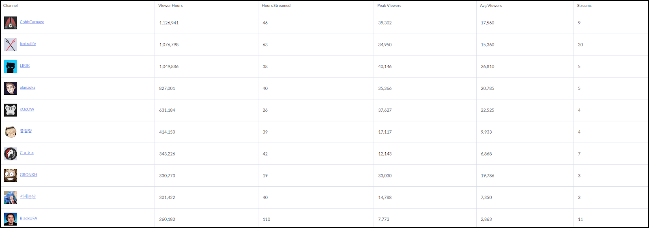This screenshot has width=649, height=228.
Task: Open the BlackUFA channel link
Action: pos(28,218)
